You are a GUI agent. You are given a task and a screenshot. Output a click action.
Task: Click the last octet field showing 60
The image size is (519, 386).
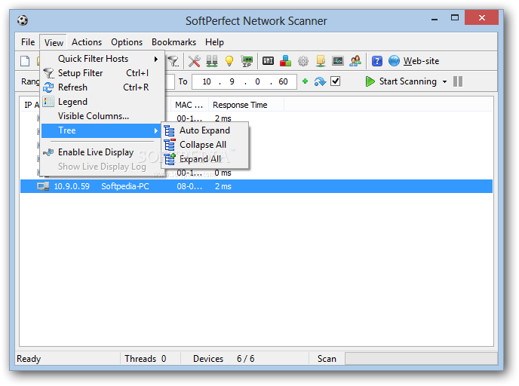click(x=283, y=81)
